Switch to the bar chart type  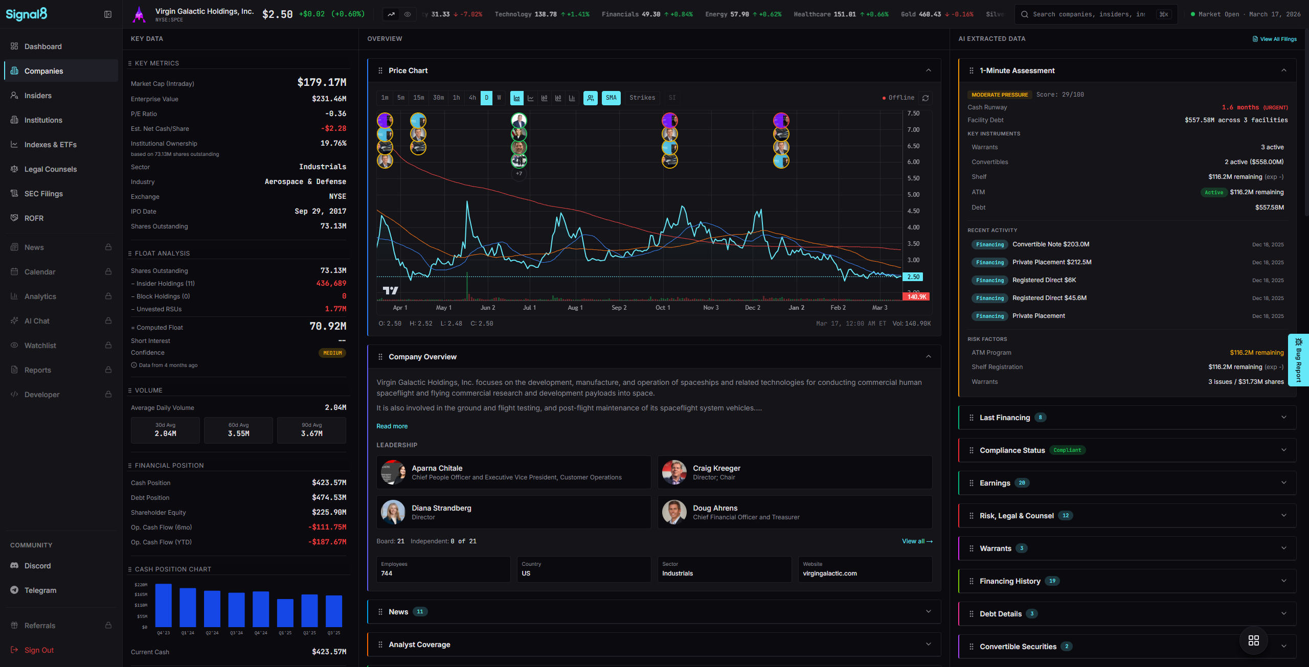[x=572, y=98]
